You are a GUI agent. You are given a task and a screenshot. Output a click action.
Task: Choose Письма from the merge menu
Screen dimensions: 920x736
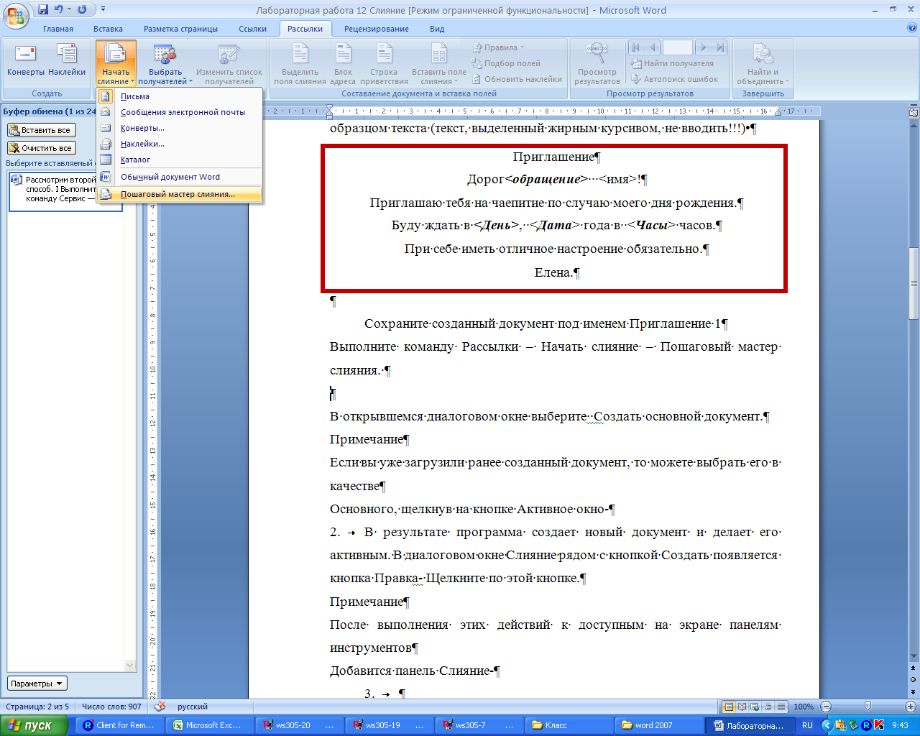pos(180,96)
